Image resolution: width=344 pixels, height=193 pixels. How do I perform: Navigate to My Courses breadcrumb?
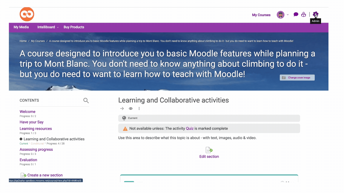click(38, 41)
